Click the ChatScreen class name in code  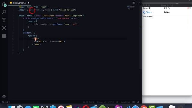point(49,16)
